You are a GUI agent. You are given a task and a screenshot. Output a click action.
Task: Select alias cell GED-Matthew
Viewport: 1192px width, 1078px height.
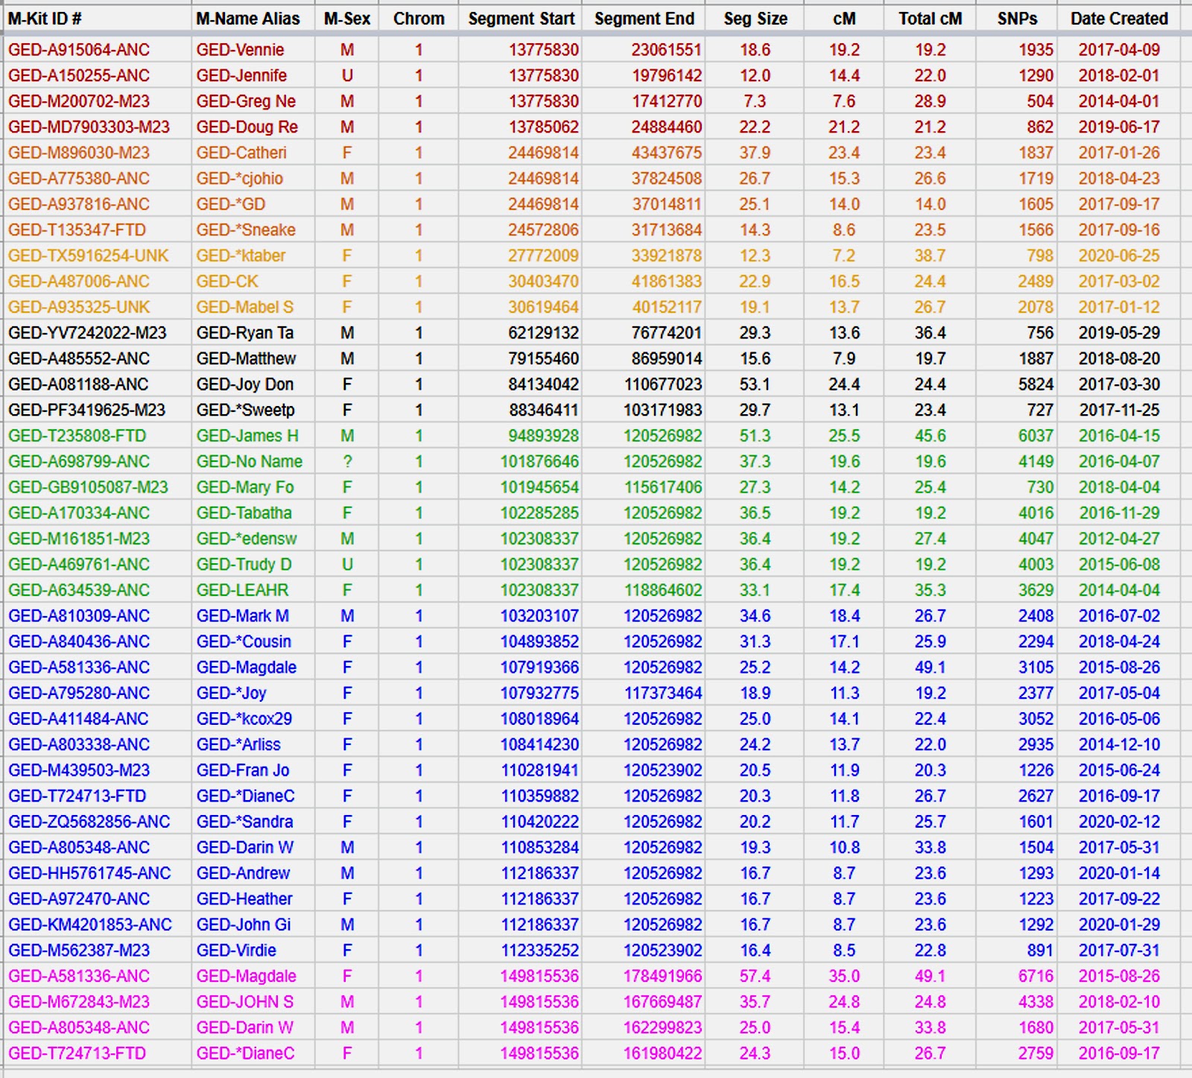[x=246, y=358]
